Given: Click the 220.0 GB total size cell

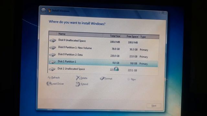Looking at the screenshot, I should (x=115, y=56).
